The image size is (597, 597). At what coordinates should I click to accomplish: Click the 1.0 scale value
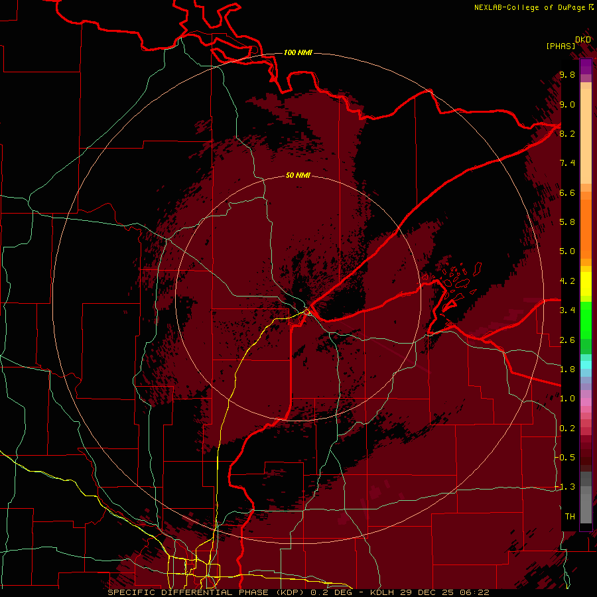coord(567,399)
